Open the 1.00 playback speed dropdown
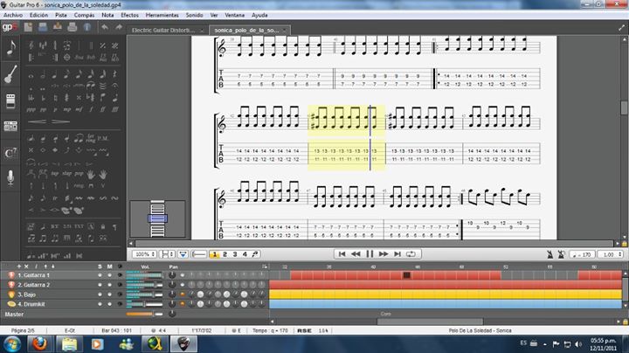The height and width of the screenshot is (353, 629). coord(612,254)
